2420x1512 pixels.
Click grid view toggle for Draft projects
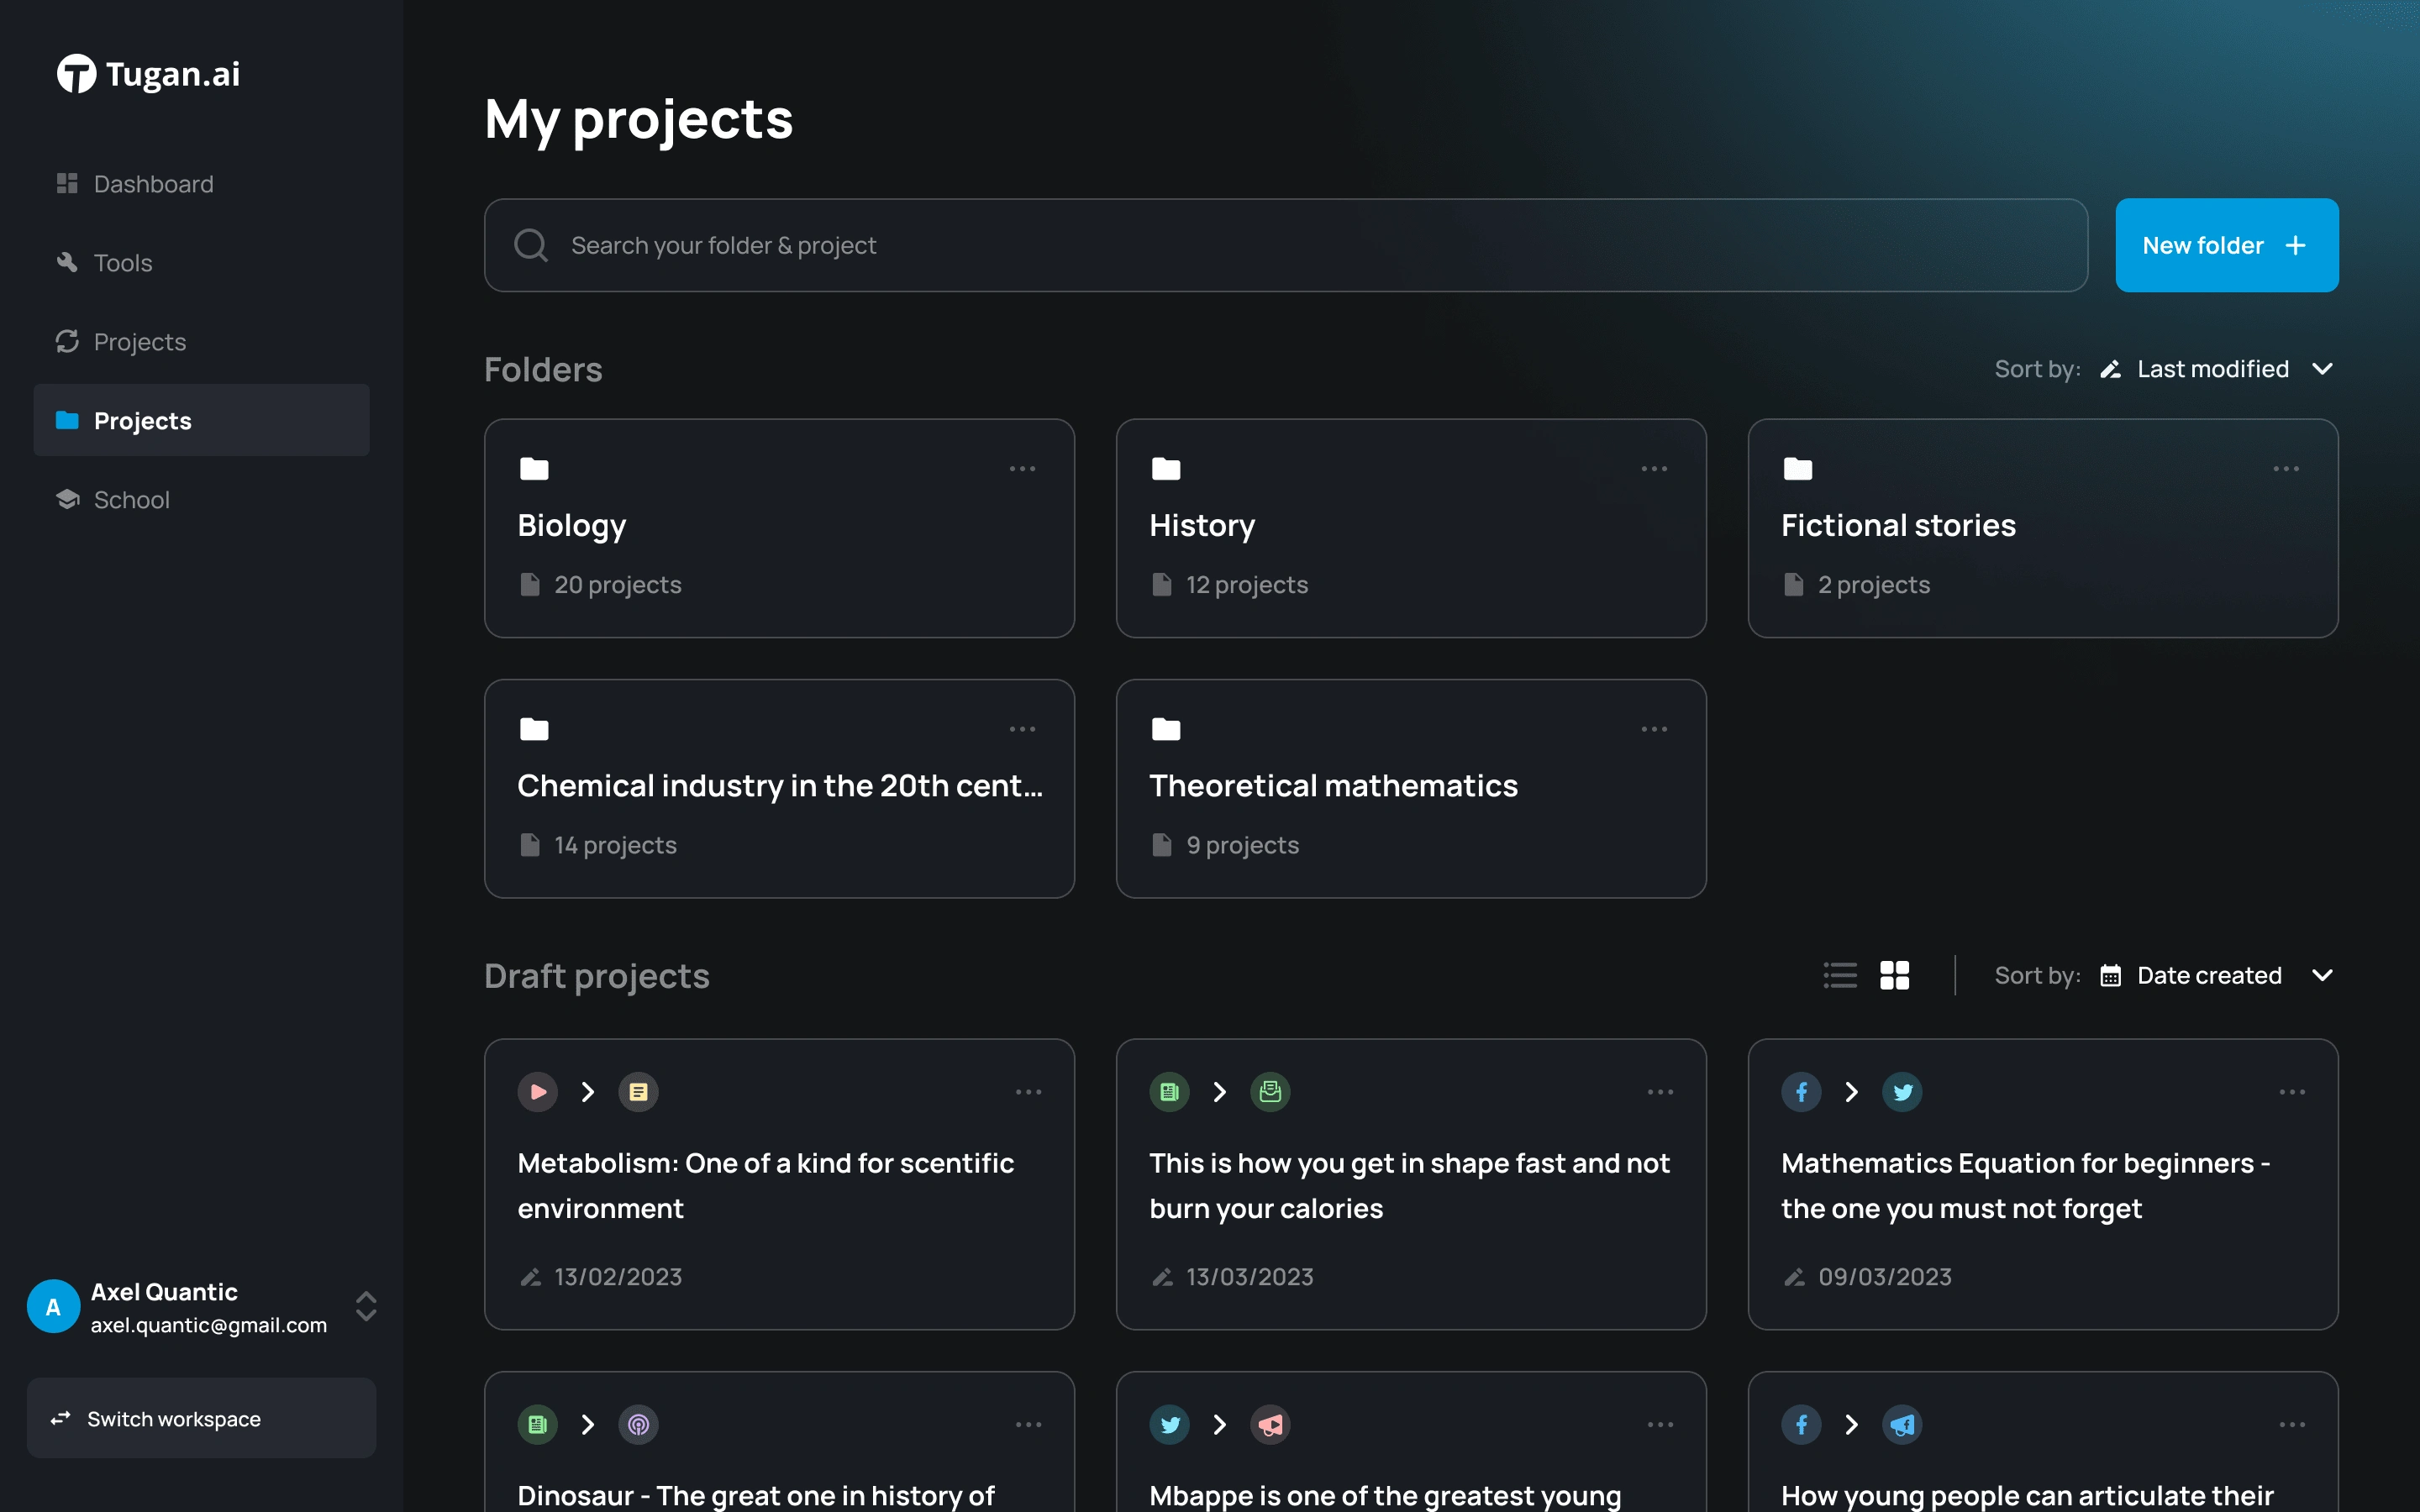point(1896,975)
